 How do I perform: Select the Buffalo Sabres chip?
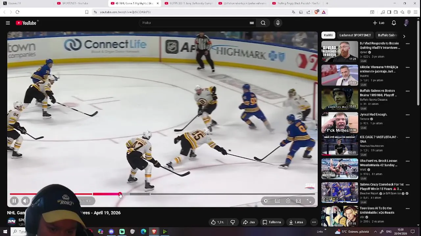387,35
